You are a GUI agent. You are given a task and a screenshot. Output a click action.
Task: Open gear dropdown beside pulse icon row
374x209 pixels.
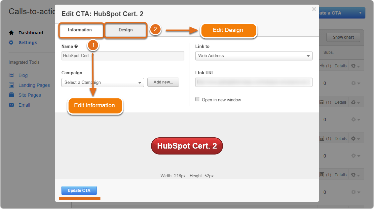point(355,66)
